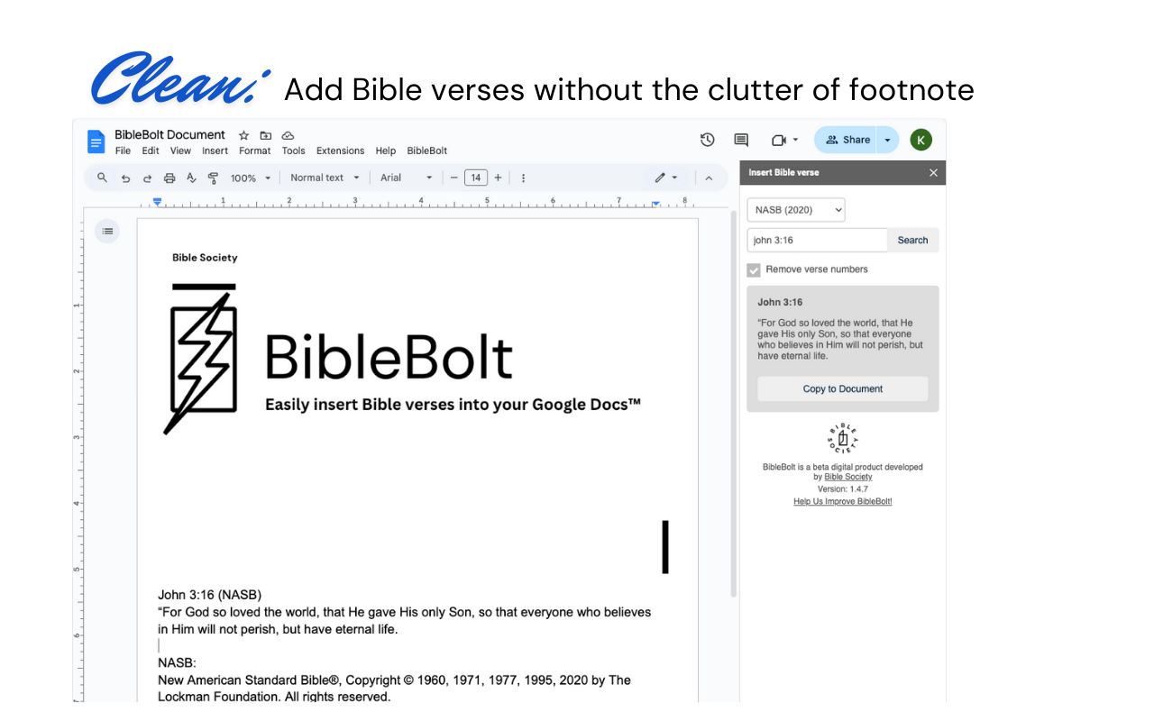Check the cloud document status icon
The height and width of the screenshot is (721, 1154).
click(288, 135)
